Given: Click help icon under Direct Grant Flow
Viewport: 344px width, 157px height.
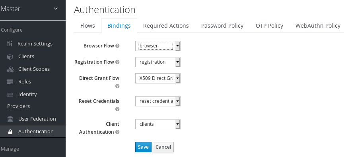Looking at the screenshot, I should coord(117,86).
